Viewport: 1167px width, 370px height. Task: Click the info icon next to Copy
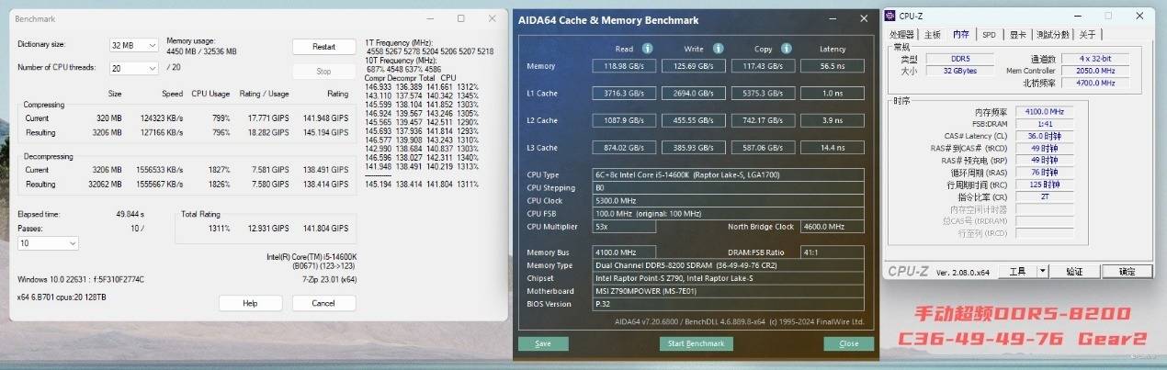[787, 49]
